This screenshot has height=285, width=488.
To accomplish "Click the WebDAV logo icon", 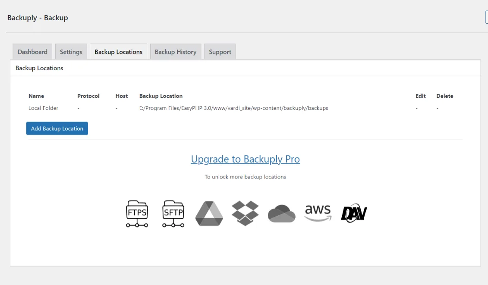I will [x=354, y=213].
